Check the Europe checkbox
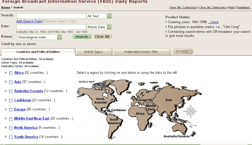 [11, 110]
